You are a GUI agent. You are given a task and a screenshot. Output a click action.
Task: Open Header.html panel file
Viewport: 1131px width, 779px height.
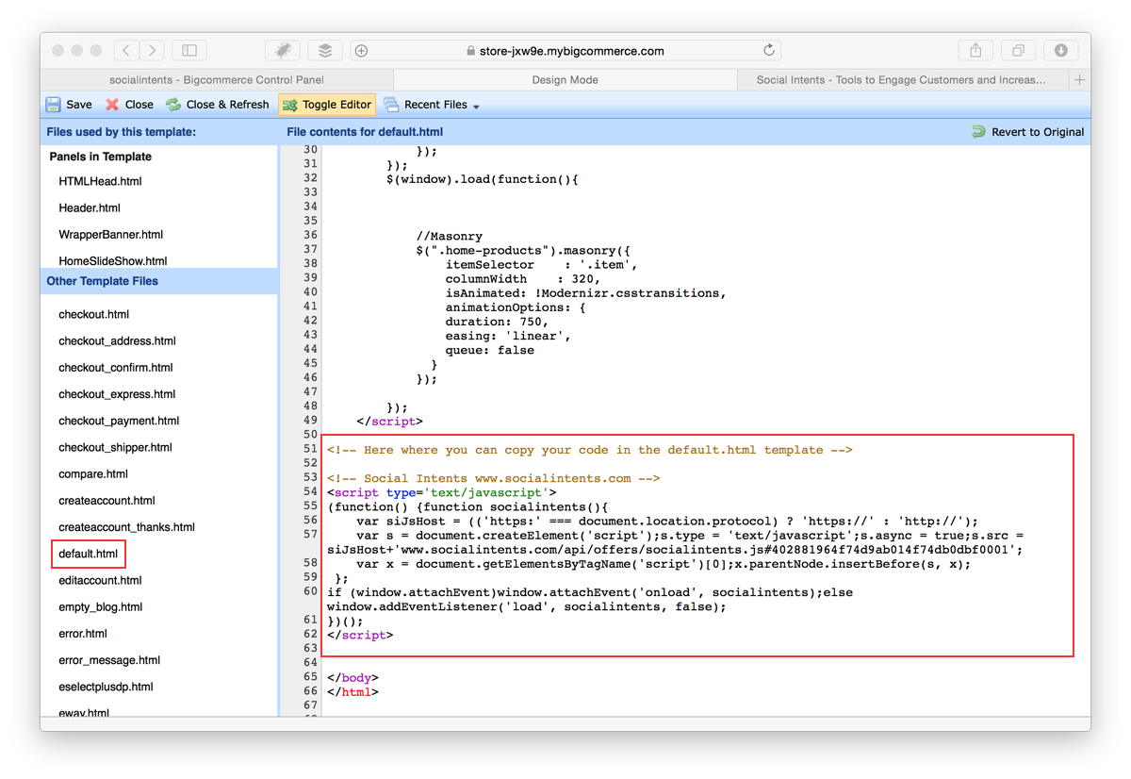click(x=90, y=207)
